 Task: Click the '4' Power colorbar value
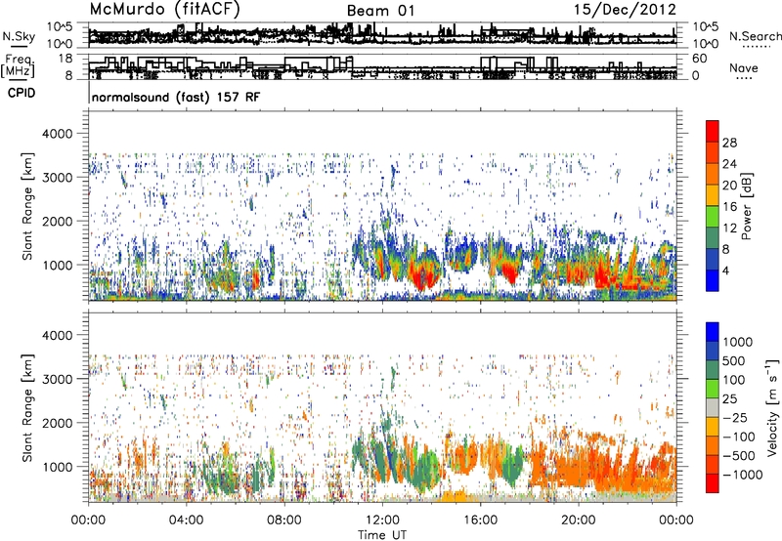725,270
